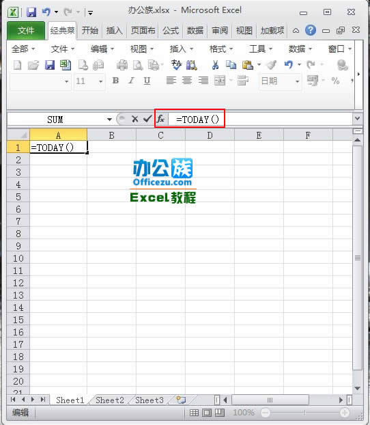Select column C header
The height and width of the screenshot is (425, 370).
click(x=160, y=135)
